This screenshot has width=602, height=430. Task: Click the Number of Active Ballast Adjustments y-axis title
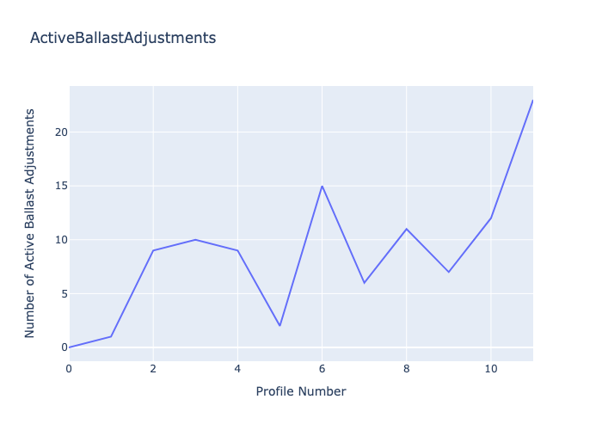[x=30, y=223]
